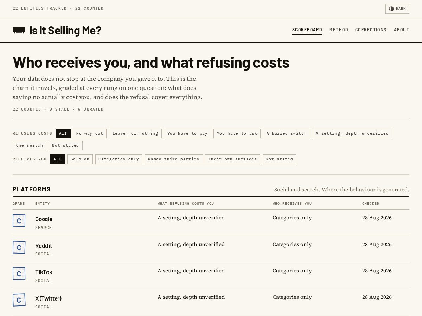This screenshot has height=316, width=422.
Task: Click the What Refusing Costs You header
Action: tap(186, 204)
